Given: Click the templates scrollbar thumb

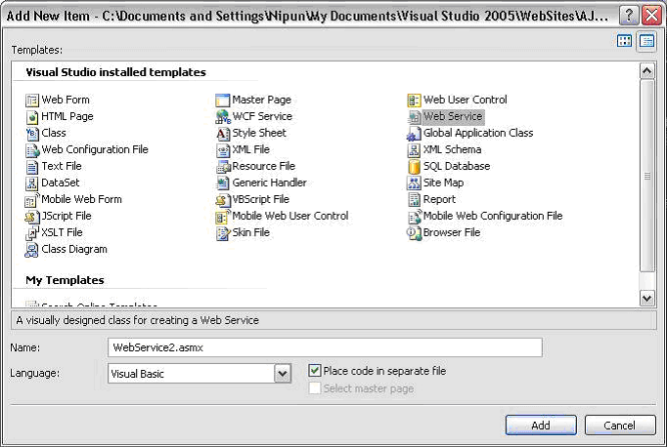Looking at the screenshot, I should 647,176.
